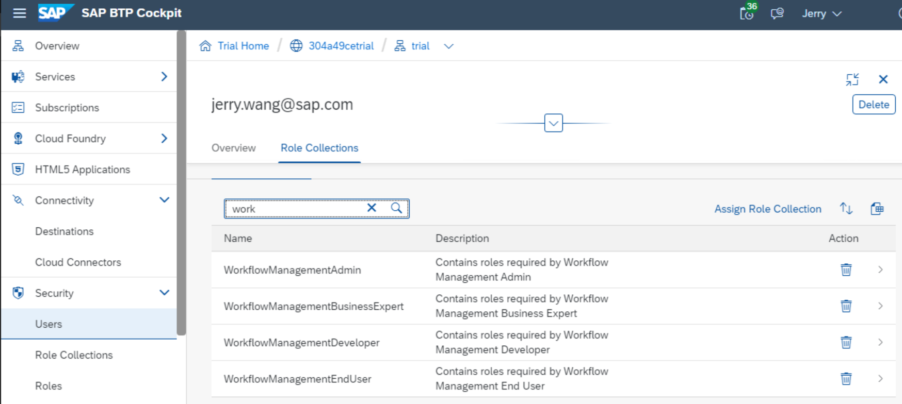Click the Name column header
Viewport: 902px width, 404px height.
click(238, 238)
